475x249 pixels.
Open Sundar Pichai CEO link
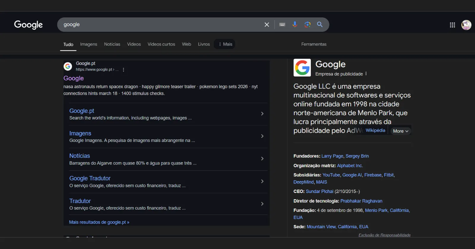319,191
